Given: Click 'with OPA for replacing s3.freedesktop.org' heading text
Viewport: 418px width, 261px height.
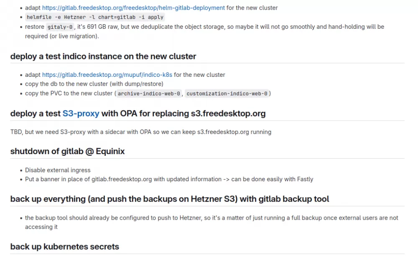Looking at the screenshot, I should (184, 114).
